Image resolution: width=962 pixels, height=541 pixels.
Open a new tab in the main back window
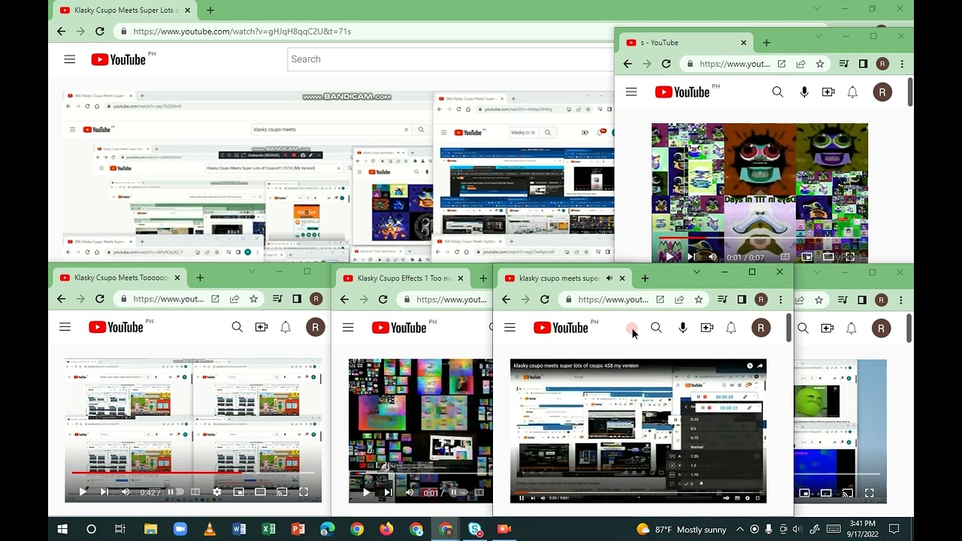tap(210, 11)
